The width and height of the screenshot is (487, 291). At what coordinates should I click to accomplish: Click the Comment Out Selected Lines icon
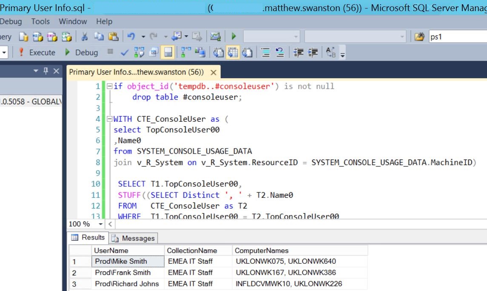[x=265, y=52]
